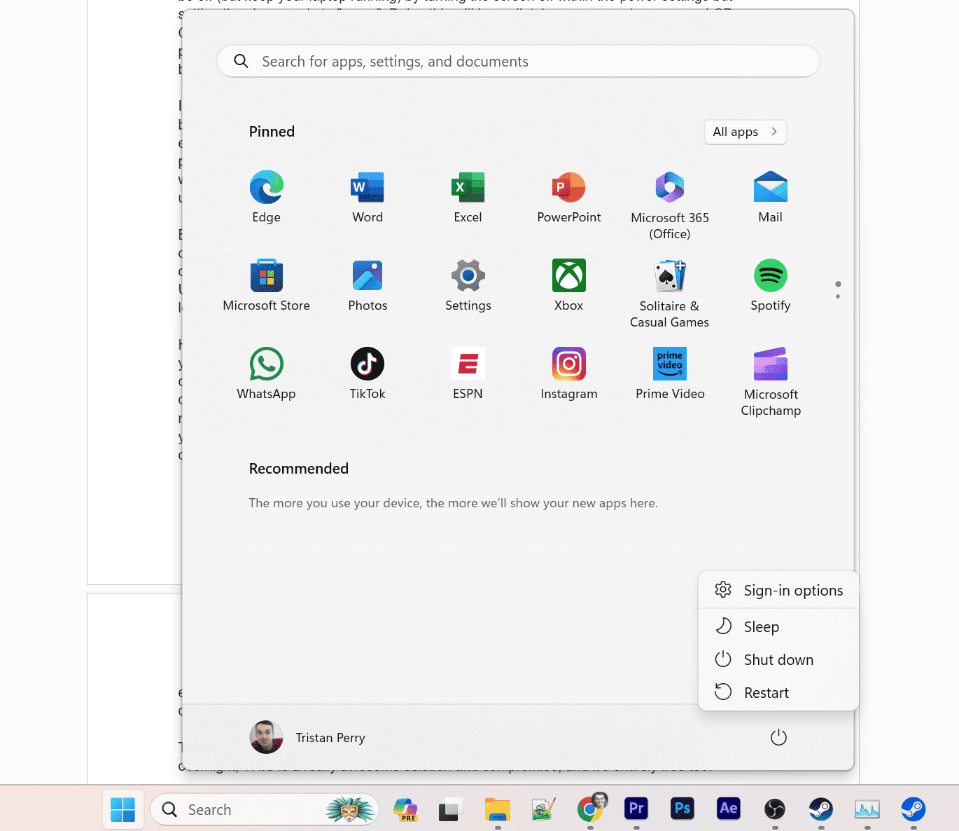Launch Microsoft Clipchamp
The height and width of the screenshot is (831, 959).
(x=771, y=382)
